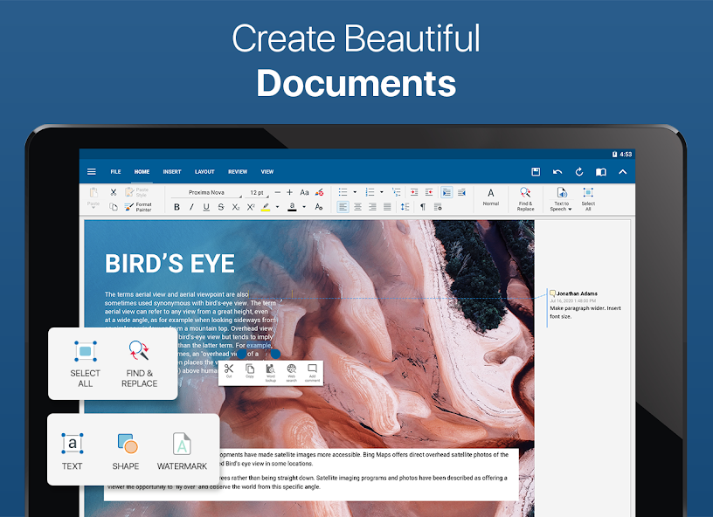713x517 pixels.
Task: Click Add comment in the popup menu
Action: point(312,371)
